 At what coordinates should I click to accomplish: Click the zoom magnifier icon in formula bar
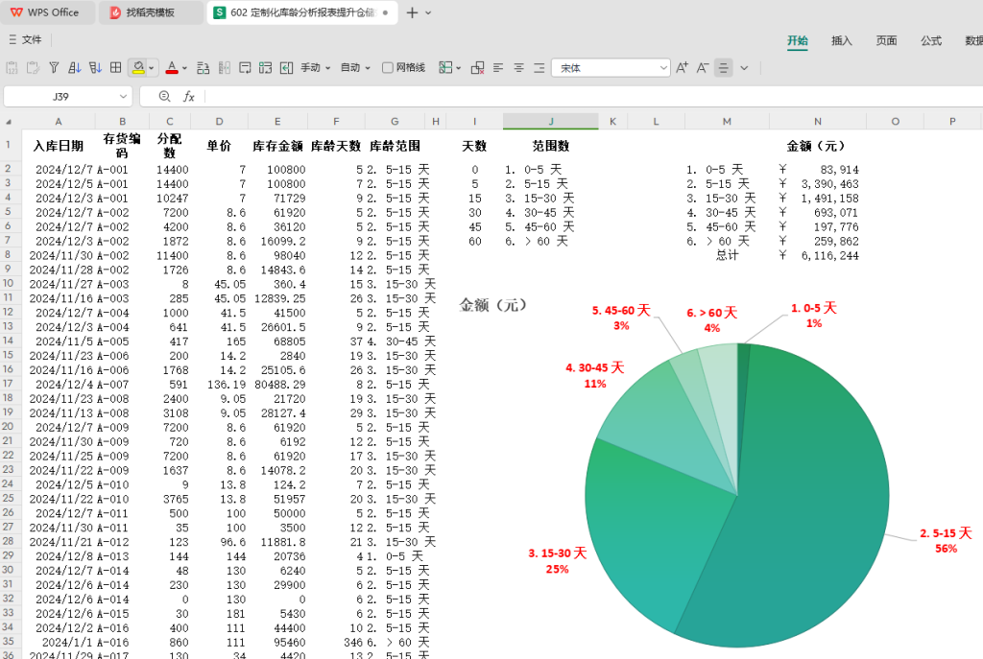[x=165, y=97]
